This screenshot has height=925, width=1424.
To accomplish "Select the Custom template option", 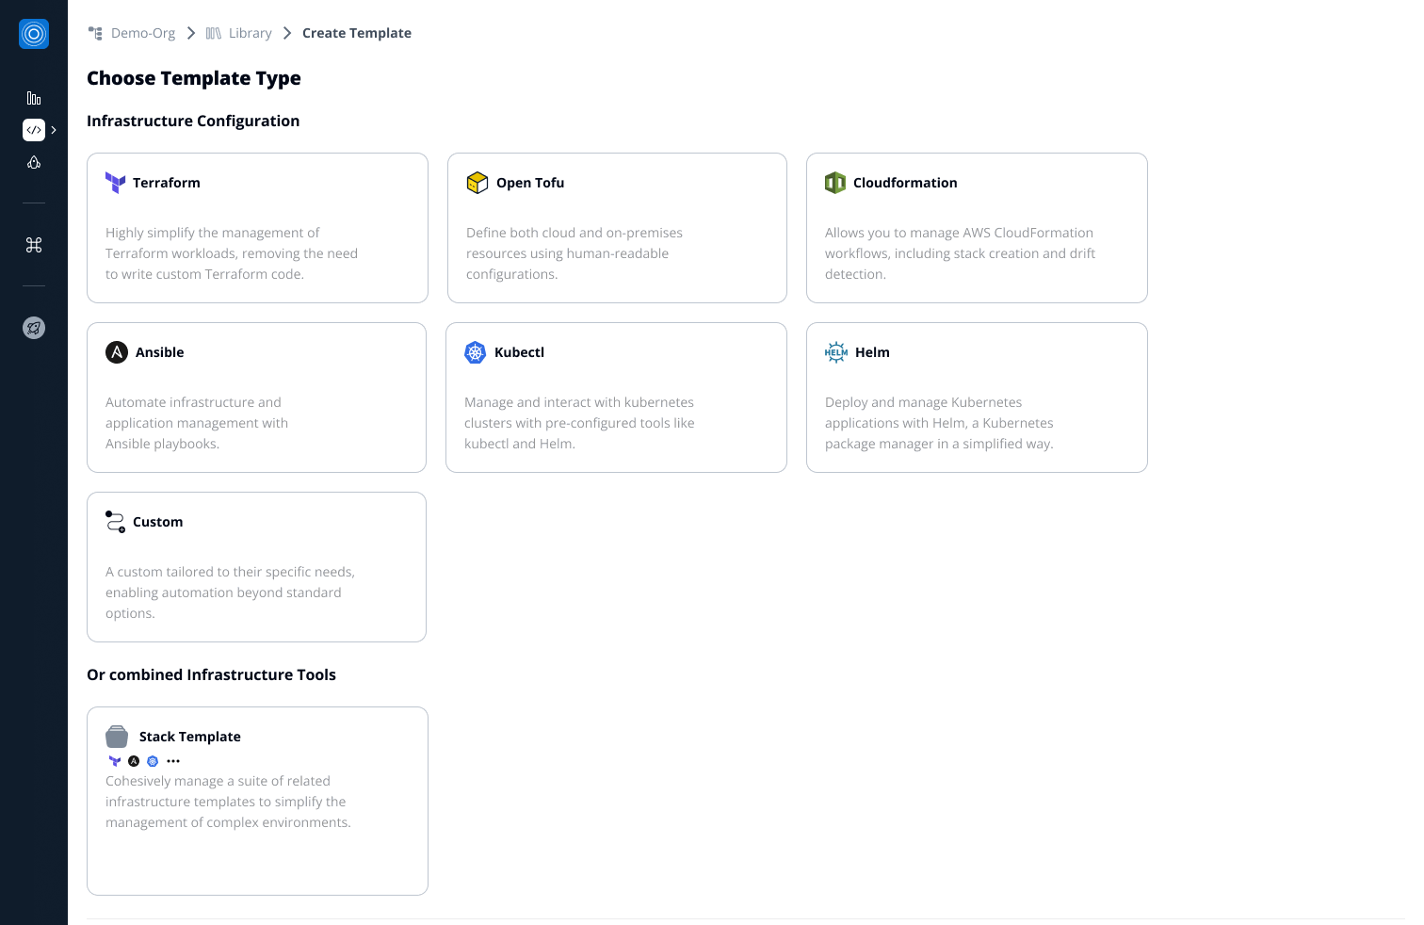I will point(256,567).
